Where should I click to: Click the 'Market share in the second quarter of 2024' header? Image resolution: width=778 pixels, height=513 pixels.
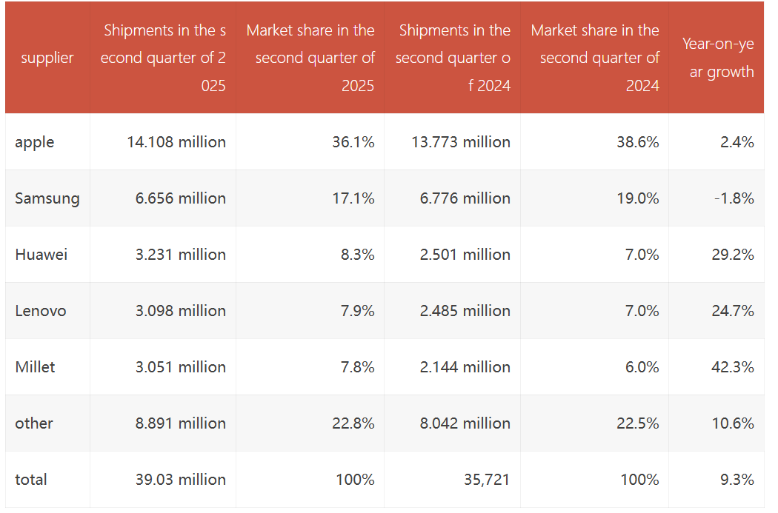594,58
